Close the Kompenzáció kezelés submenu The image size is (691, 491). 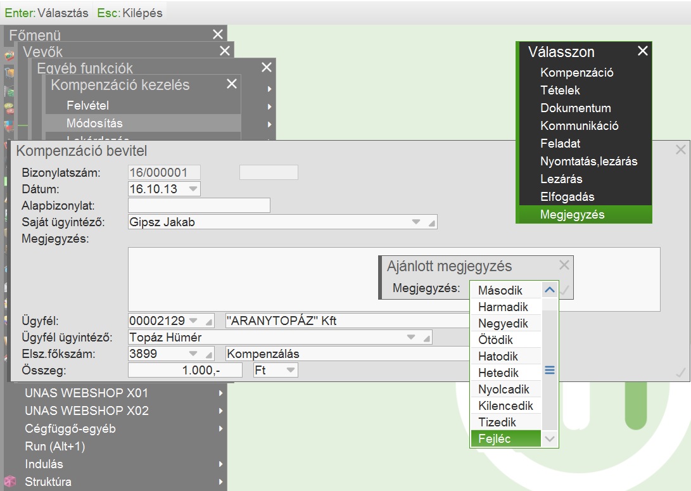coord(232,84)
